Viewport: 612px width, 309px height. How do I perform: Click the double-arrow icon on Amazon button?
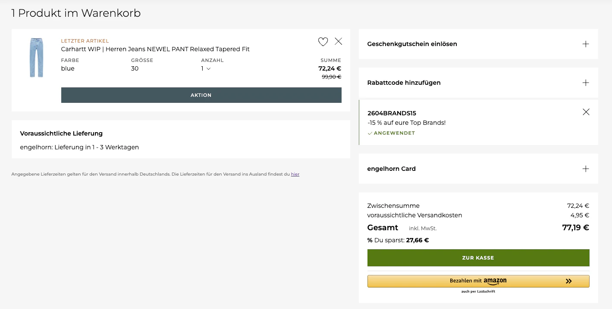pos(568,281)
